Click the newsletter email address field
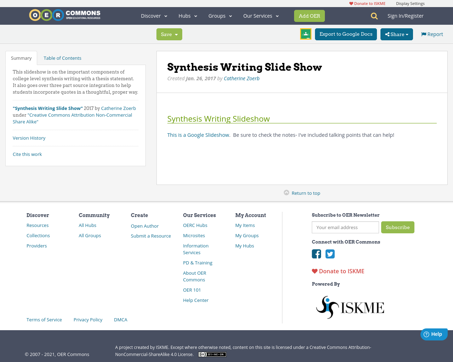 pyautogui.click(x=345, y=227)
